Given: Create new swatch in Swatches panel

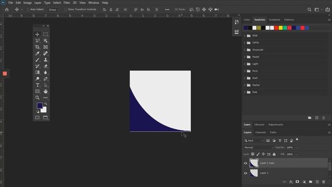Looking at the screenshot, I should click(317, 118).
